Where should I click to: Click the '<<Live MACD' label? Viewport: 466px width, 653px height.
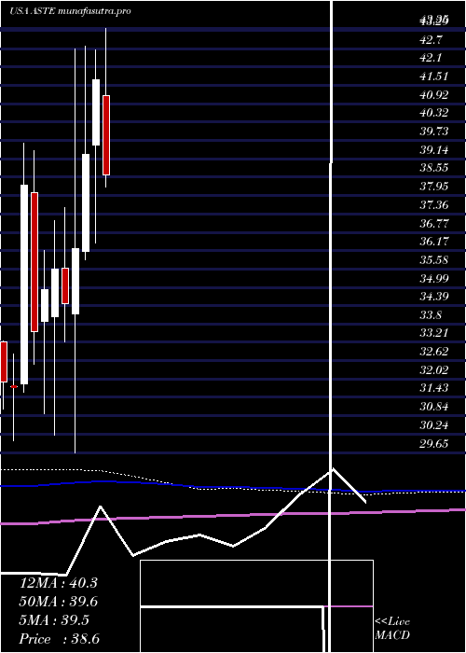tap(392, 629)
